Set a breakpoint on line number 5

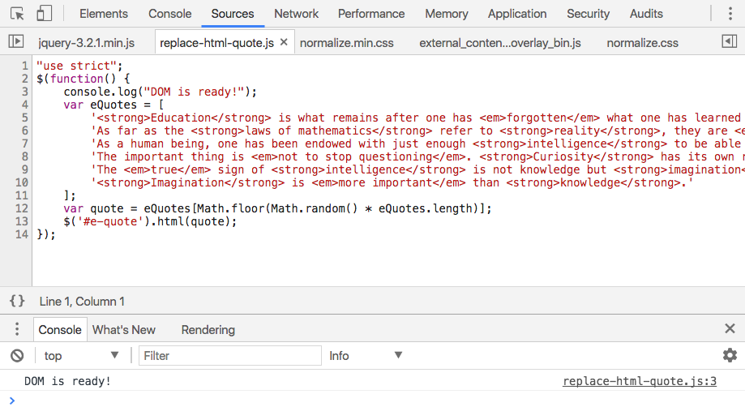click(x=24, y=118)
